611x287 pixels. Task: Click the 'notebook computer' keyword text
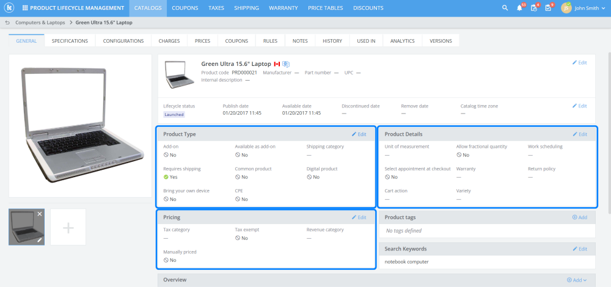coord(406,262)
